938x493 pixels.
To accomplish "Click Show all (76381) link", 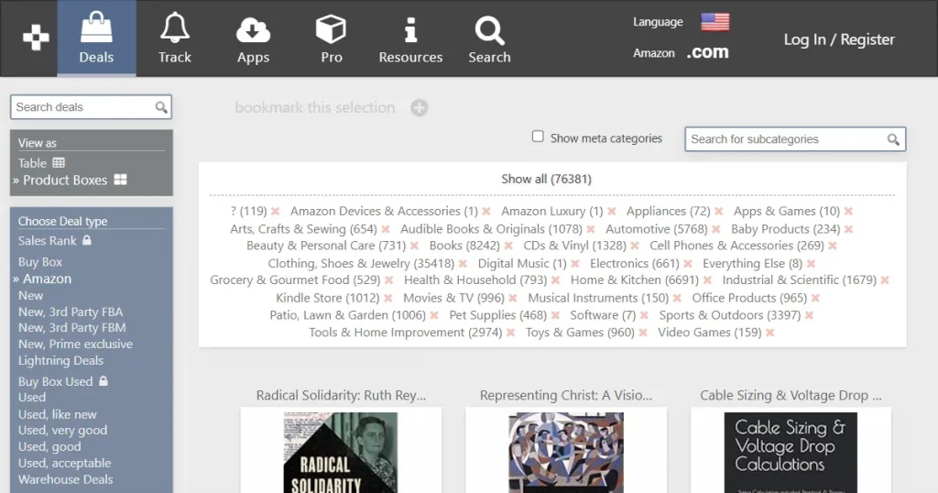I will [x=546, y=179].
